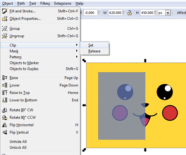
Task: Choose Set in the Clip submenu
Action: [x=95, y=45]
